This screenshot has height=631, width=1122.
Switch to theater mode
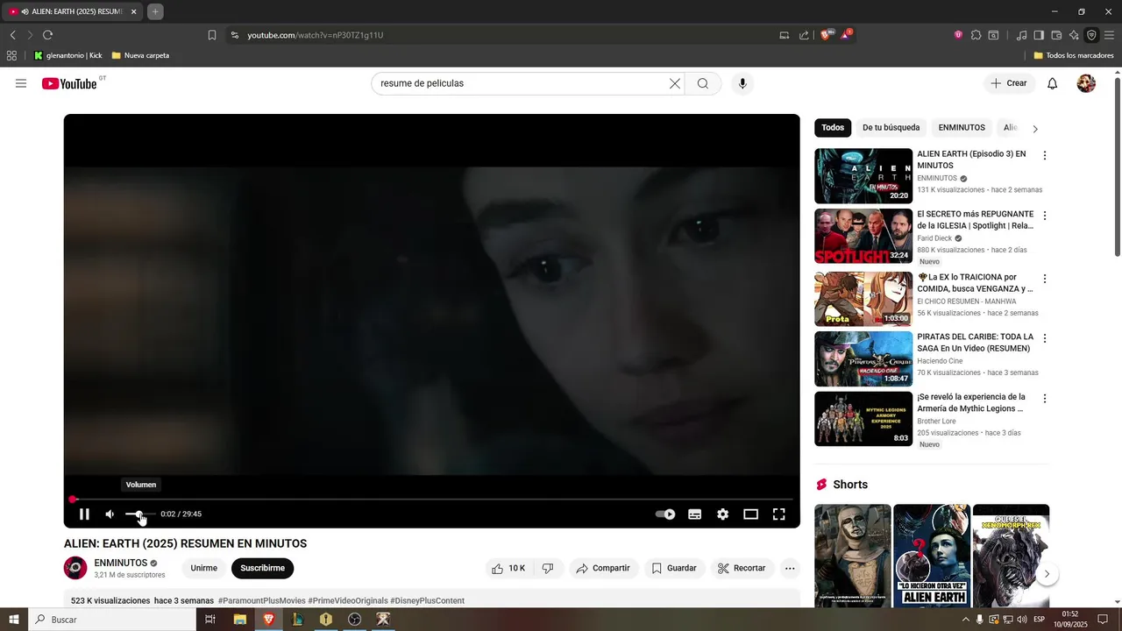750,514
